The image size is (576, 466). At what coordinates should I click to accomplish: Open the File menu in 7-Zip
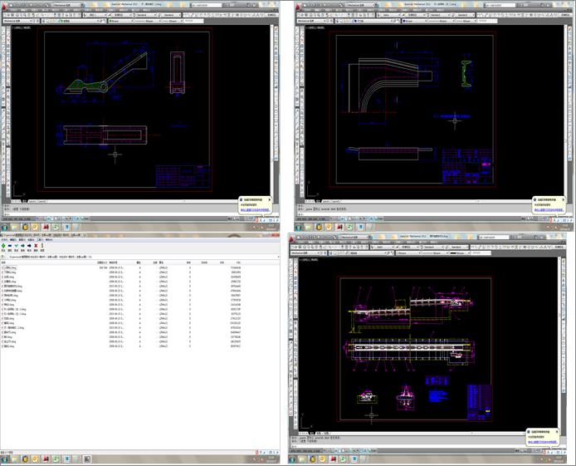[4, 239]
